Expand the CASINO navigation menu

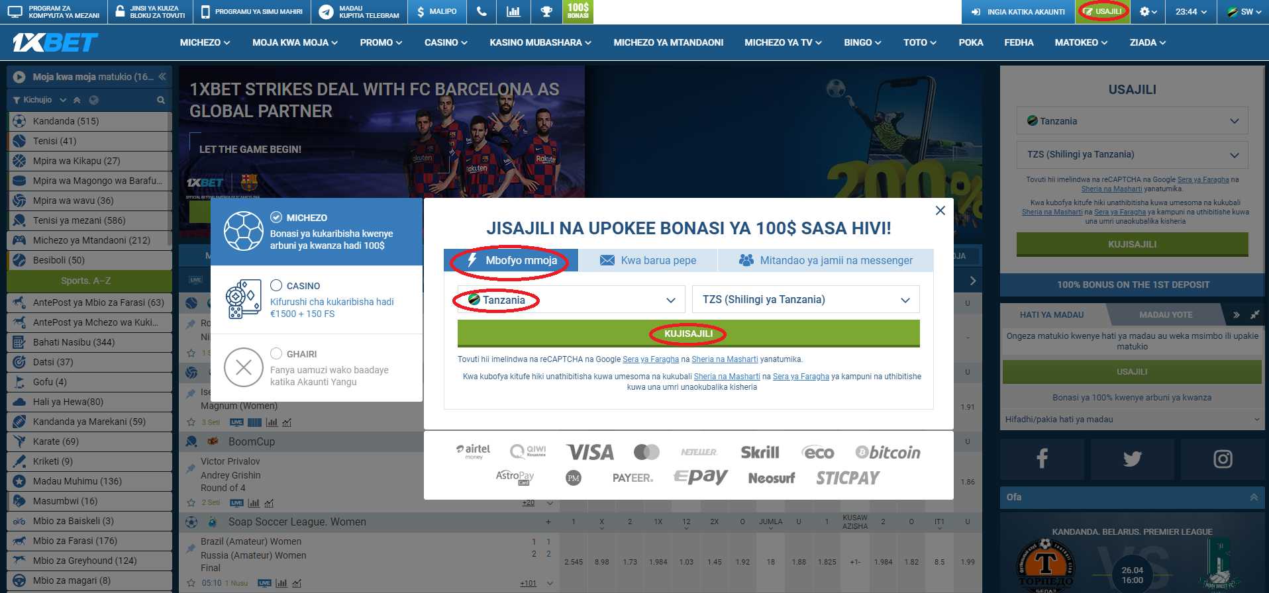click(446, 42)
